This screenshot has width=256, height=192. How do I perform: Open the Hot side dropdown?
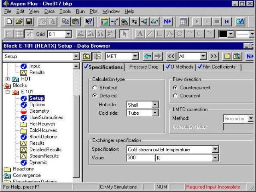(155, 105)
